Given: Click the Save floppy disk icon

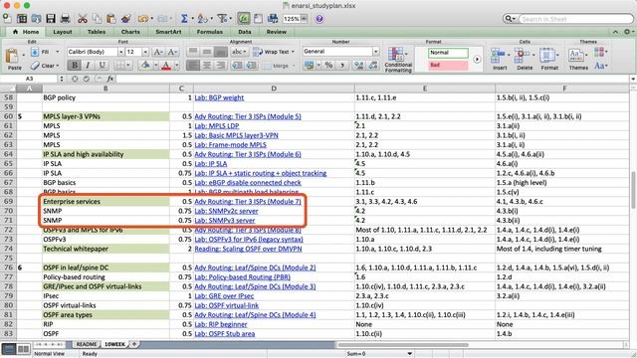Looking at the screenshot, I should 51,18.
